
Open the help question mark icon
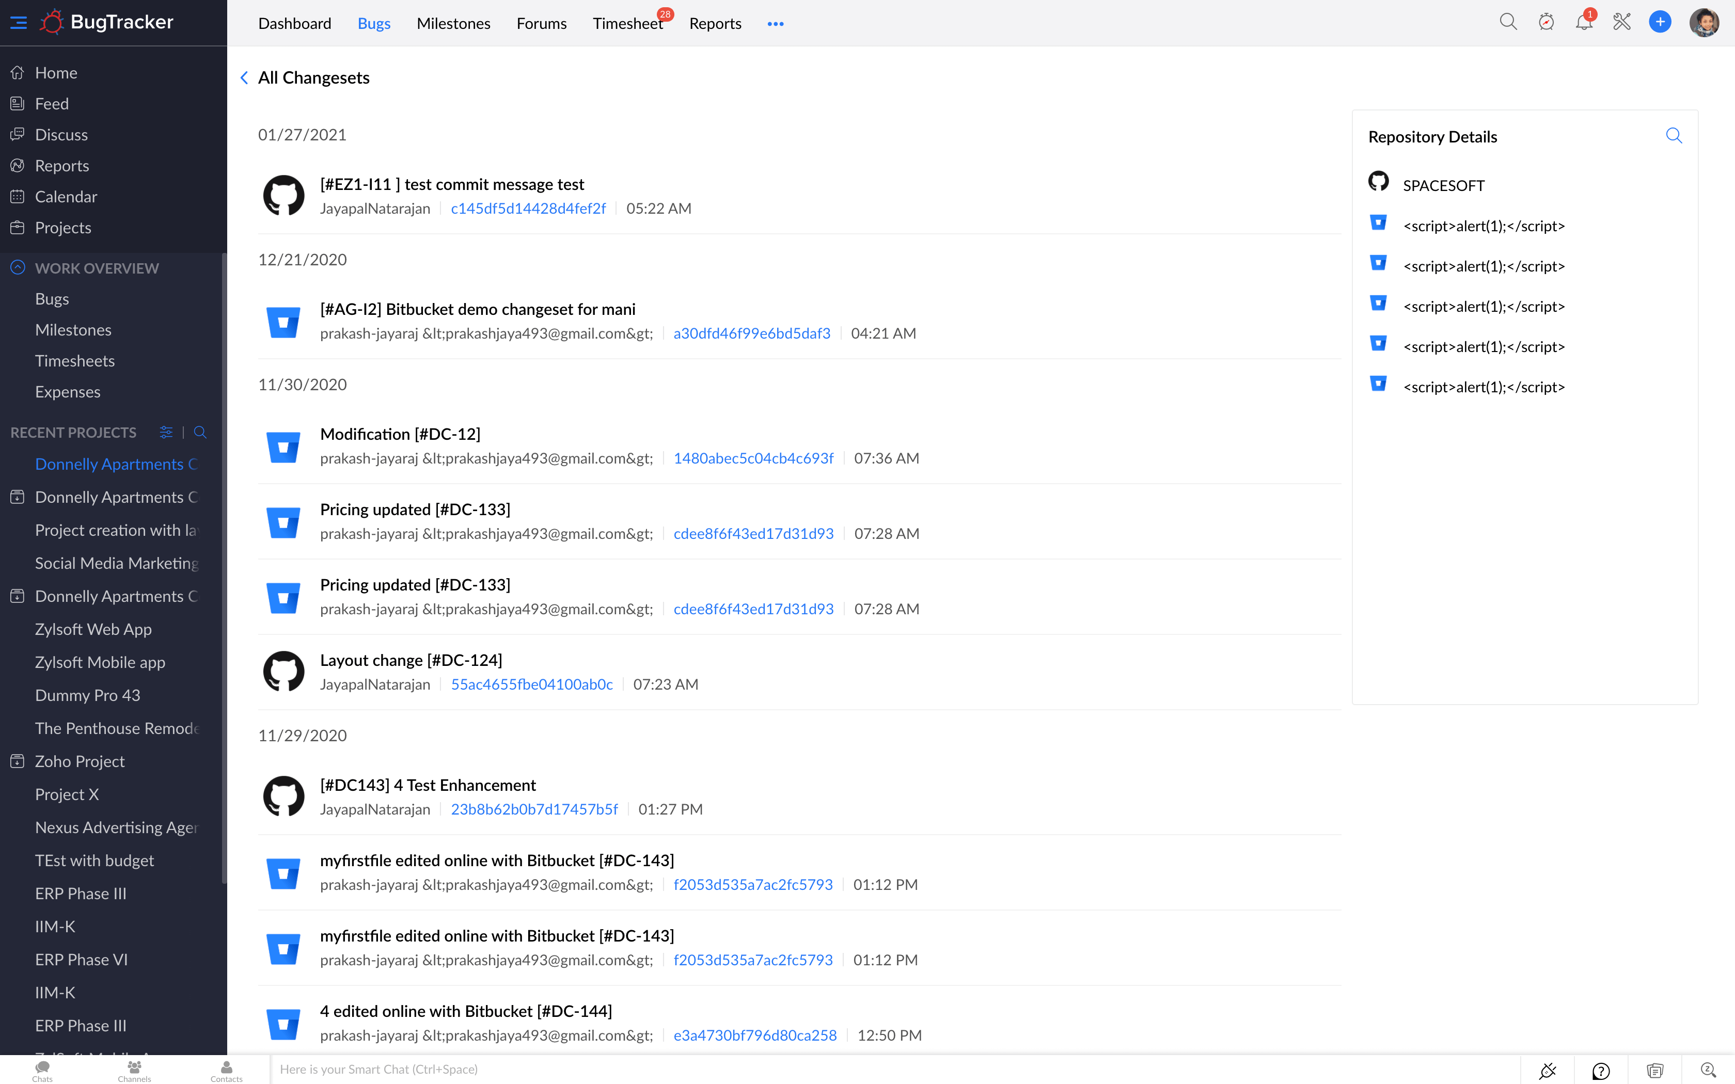tap(1601, 1071)
